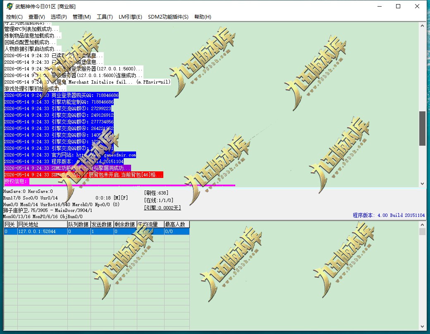Click log line 回城点配置加载成功
430x334 pixels.
coord(30,42)
